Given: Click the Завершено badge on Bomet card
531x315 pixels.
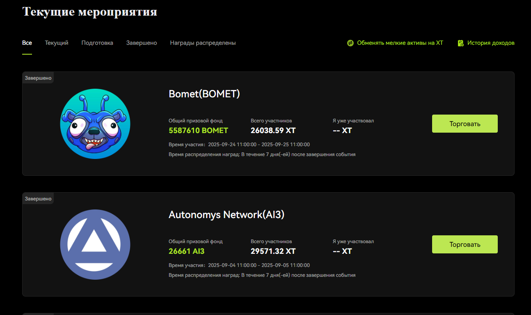Looking at the screenshot, I should [38, 78].
